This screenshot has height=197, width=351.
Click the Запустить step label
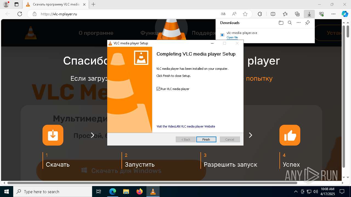click(x=140, y=165)
